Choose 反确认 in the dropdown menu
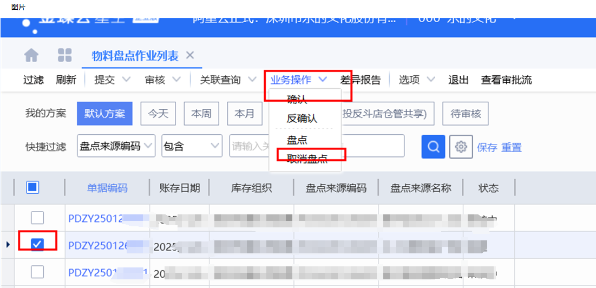This screenshot has height=288, width=596. (302, 118)
